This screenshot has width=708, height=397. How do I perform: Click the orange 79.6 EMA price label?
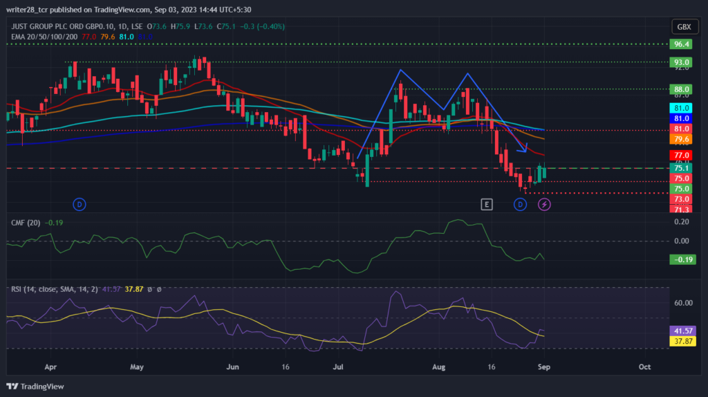[x=681, y=139]
